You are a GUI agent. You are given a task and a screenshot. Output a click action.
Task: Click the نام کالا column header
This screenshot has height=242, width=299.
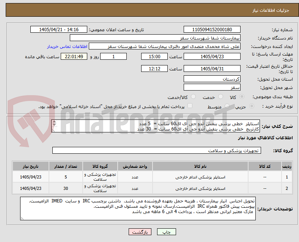tap(200, 166)
